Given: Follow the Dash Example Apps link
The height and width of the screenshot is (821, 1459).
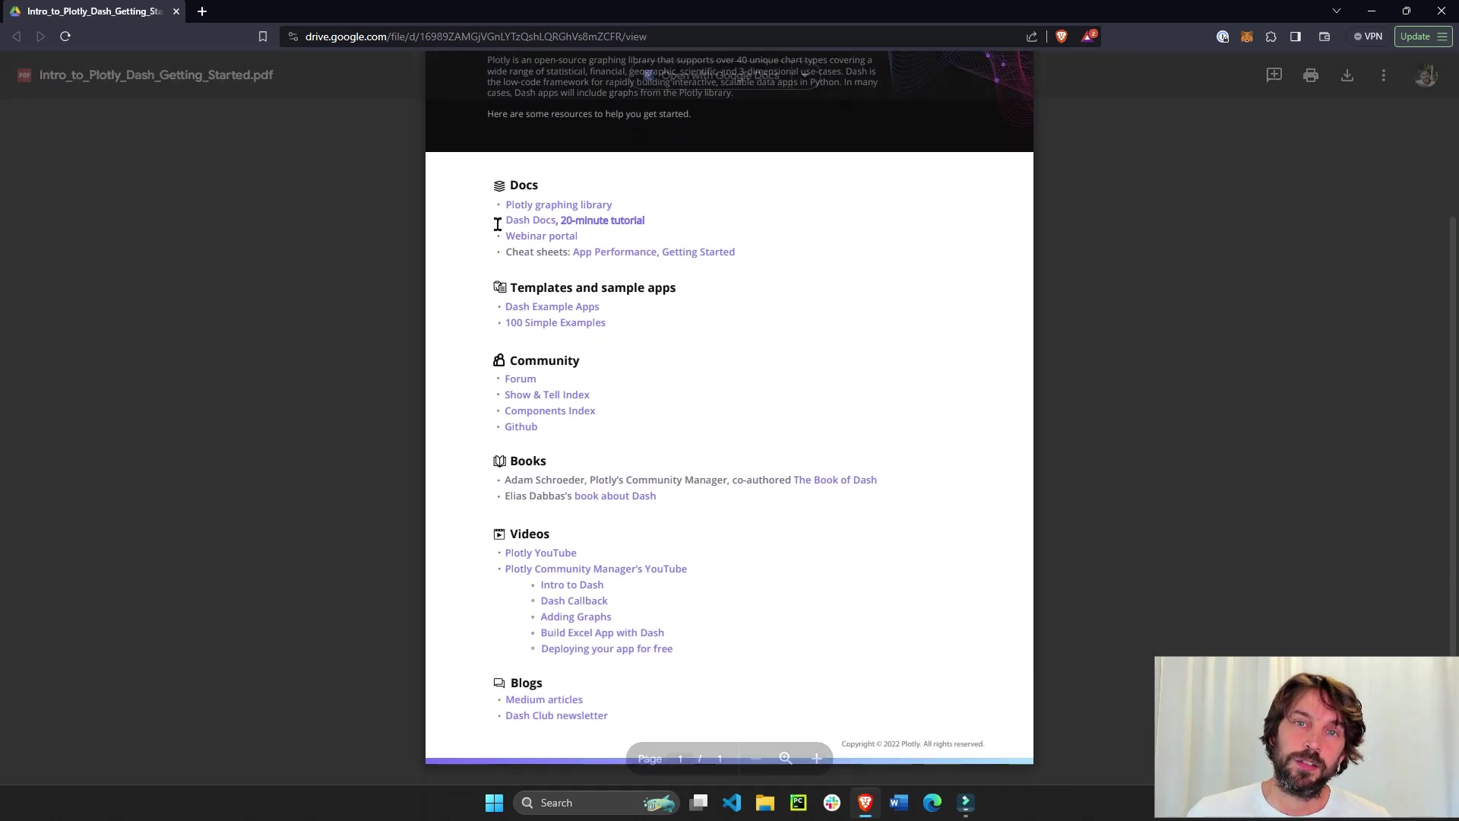Looking at the screenshot, I should coord(552,306).
